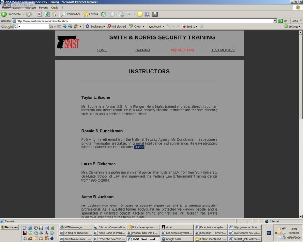This screenshot has width=303, height=242.
Task: Click the Stop loading icon
Action: coord(40,14)
